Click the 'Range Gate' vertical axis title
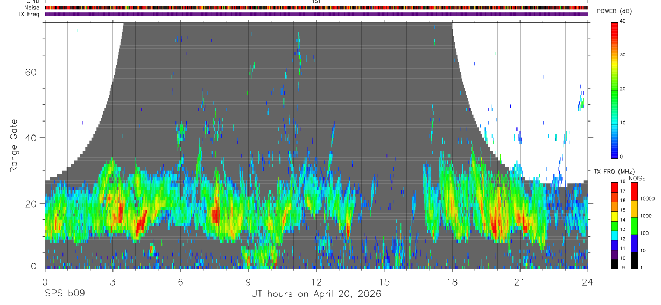The width and height of the screenshot is (661, 305). coord(13,146)
